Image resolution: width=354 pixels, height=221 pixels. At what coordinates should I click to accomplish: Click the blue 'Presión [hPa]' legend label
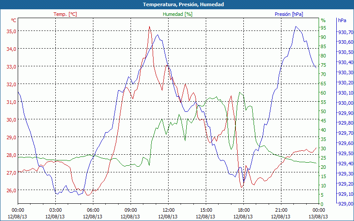coord(289,14)
